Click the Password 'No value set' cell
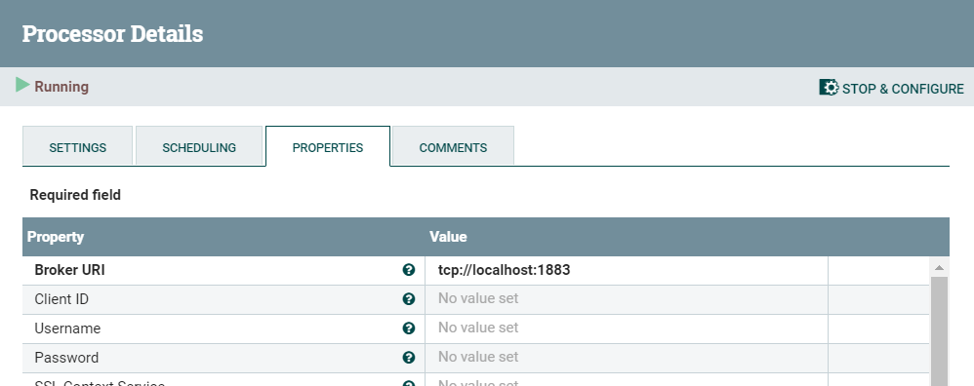 pos(627,358)
